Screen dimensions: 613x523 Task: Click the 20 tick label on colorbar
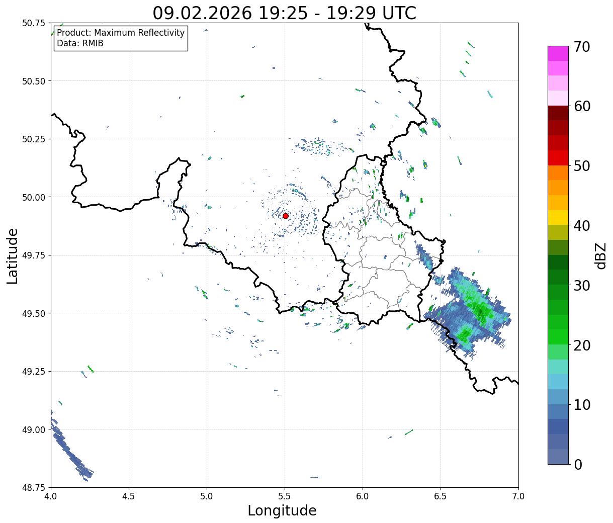click(581, 345)
